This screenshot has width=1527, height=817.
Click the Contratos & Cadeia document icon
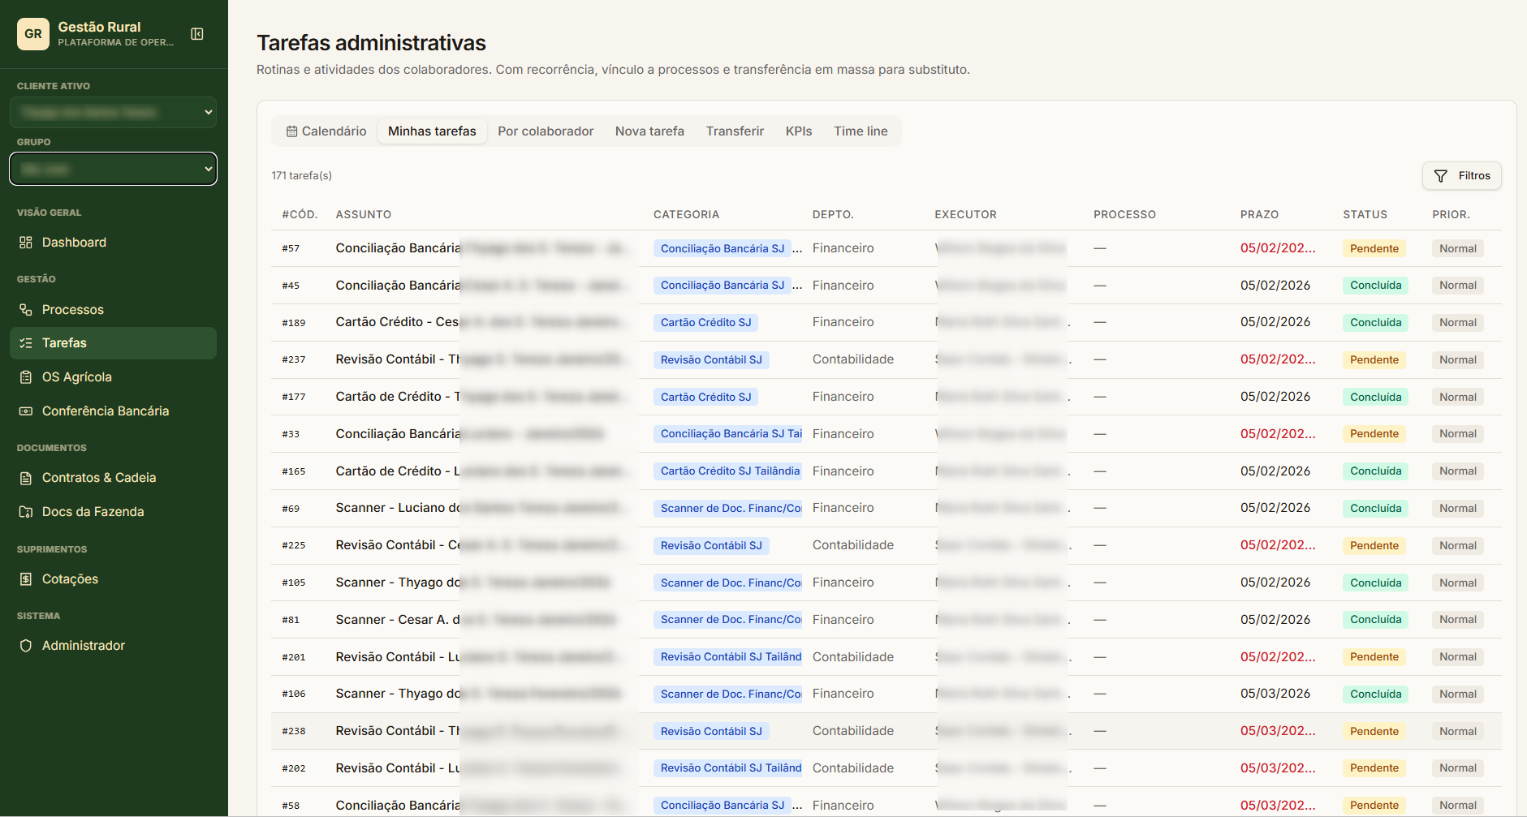coord(26,478)
